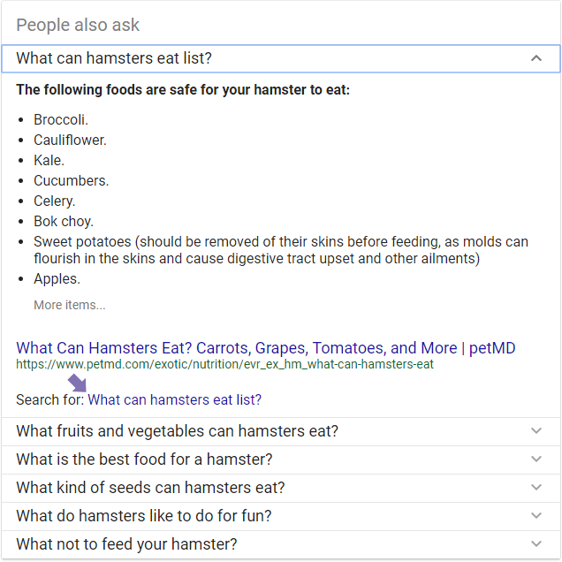Click the bold "The following foods are safe" heading
Screen dimensions: 562x562
[x=183, y=89]
